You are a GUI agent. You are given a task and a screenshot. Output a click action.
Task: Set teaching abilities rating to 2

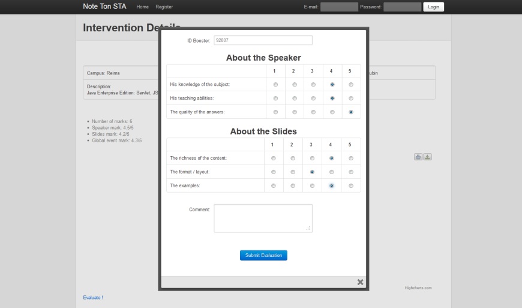pyautogui.click(x=295, y=98)
